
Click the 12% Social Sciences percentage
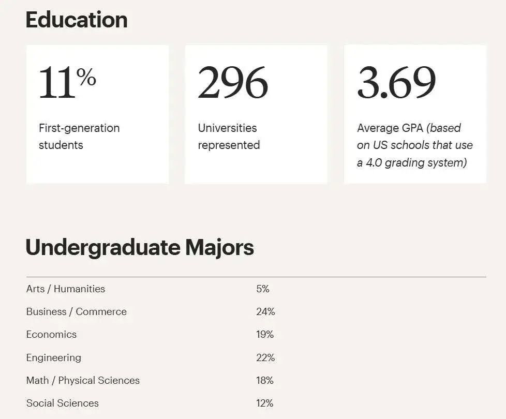pos(265,403)
